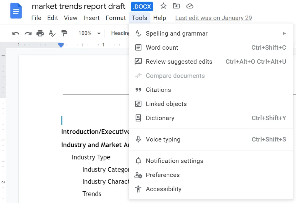Open the Google Docs home logo
This screenshot has width=296, height=203.
pos(16,11)
